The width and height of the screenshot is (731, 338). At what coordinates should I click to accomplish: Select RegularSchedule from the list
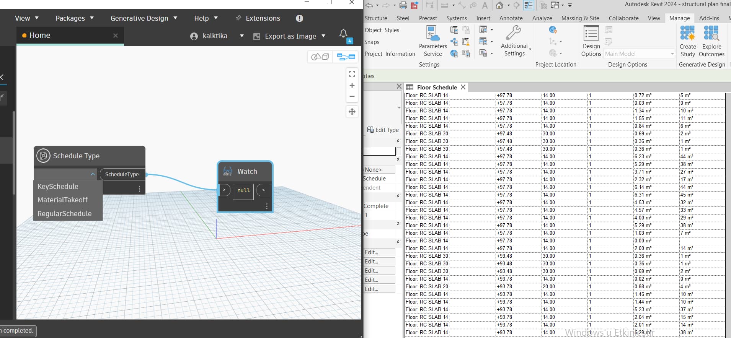pos(68,214)
